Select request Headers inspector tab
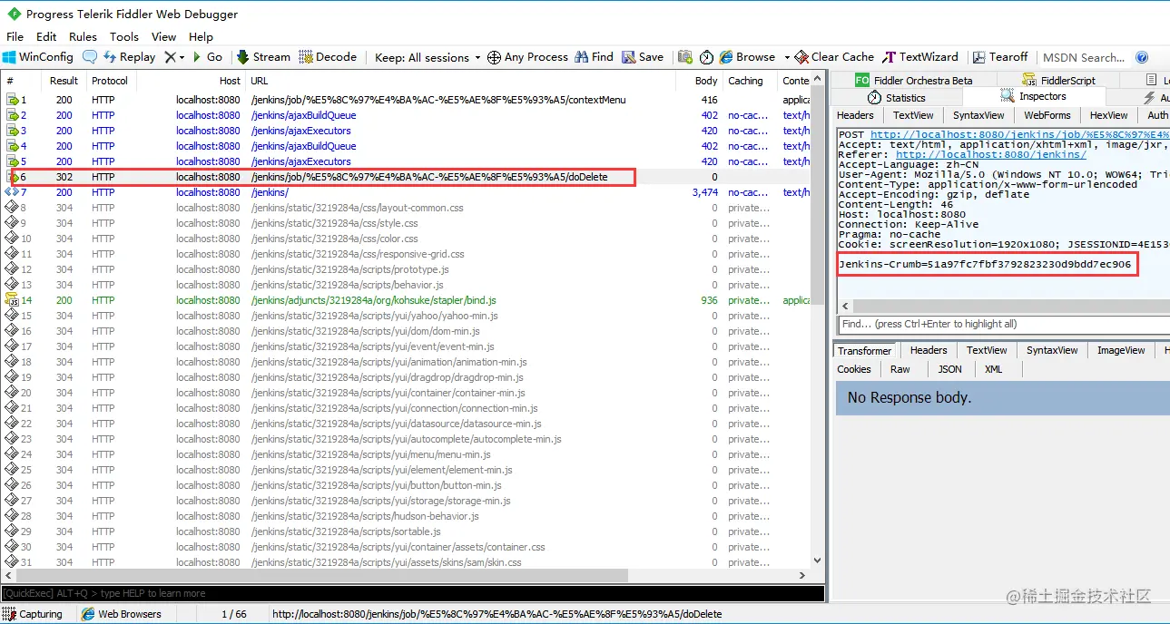1170x624 pixels. tap(855, 115)
